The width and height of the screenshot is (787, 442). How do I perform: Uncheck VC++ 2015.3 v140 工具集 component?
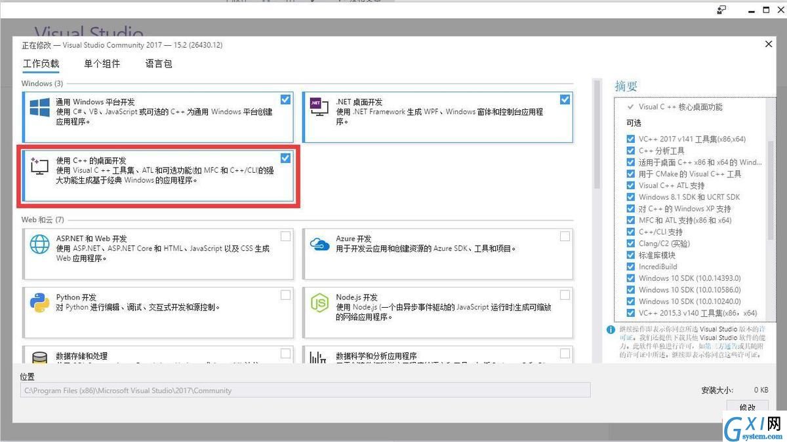coord(631,313)
